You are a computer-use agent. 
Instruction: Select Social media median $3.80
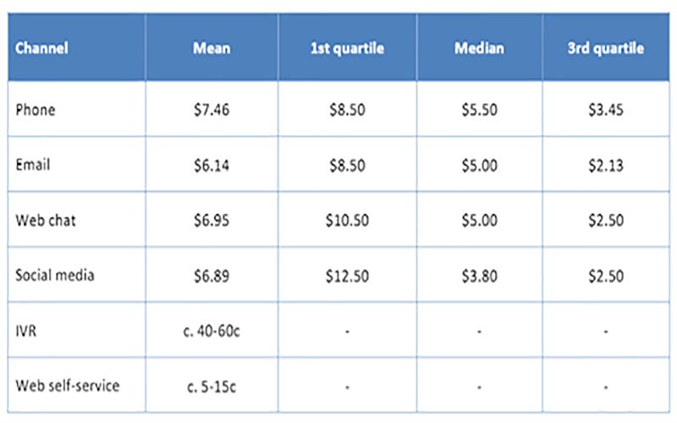click(x=479, y=276)
